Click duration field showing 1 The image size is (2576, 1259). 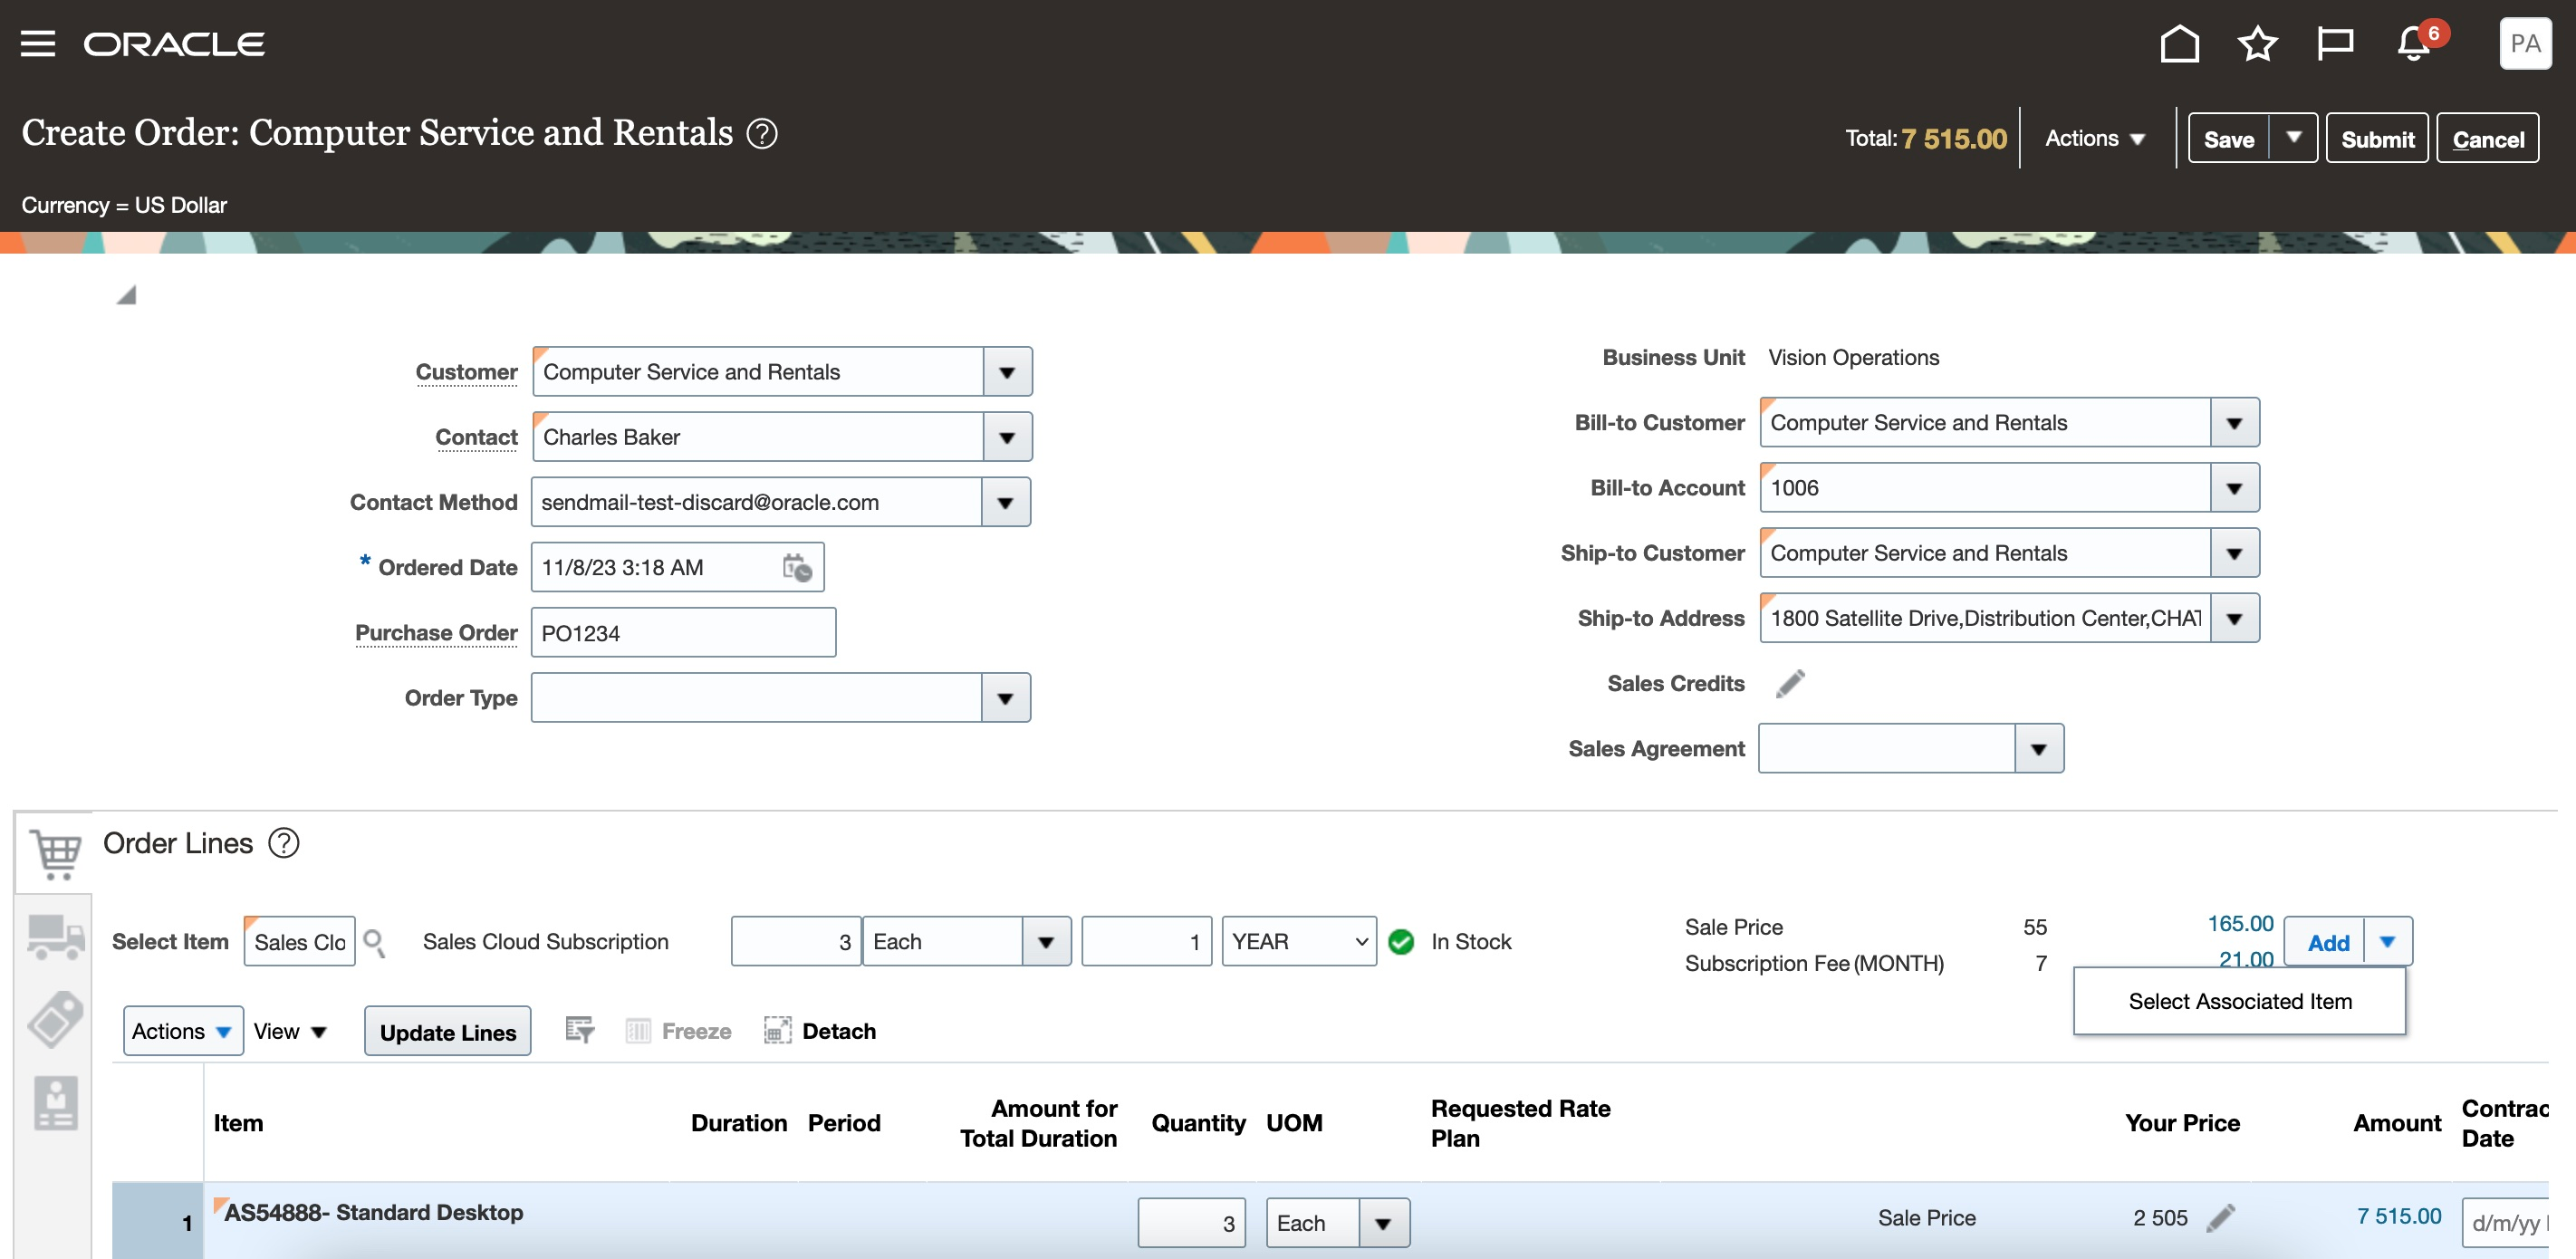coord(1146,942)
